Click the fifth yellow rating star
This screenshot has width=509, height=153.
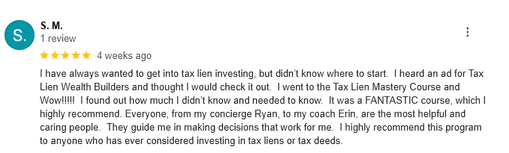point(86,55)
